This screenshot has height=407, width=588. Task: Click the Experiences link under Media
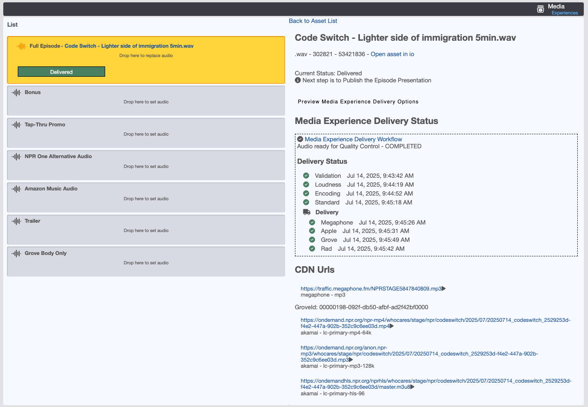click(x=565, y=13)
